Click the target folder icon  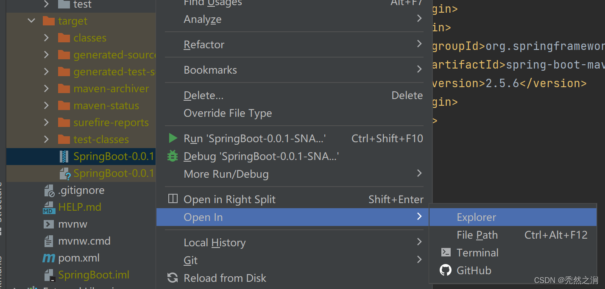49,21
